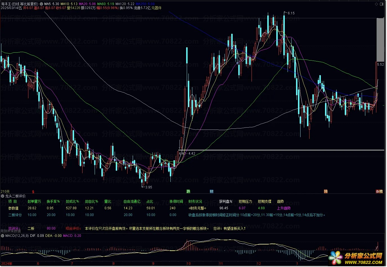Click the 自由流通亿 column header
The image size is (387, 267).
132,202
